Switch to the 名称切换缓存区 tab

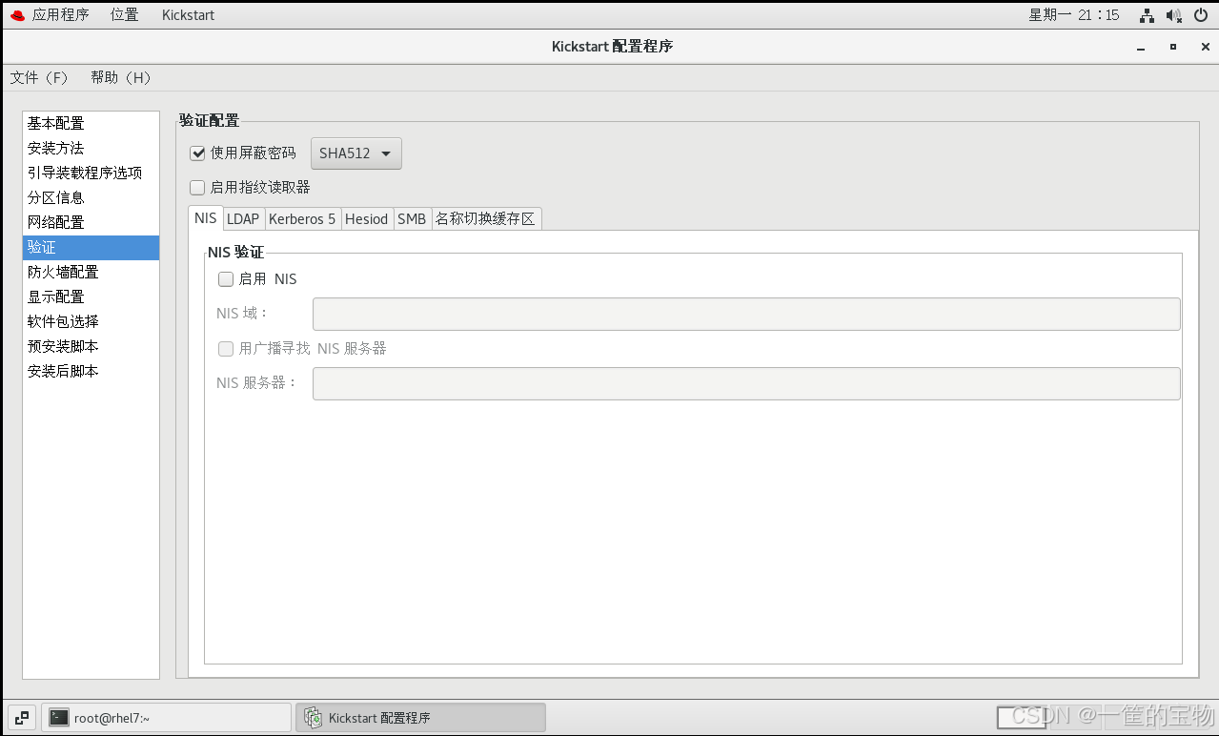(x=486, y=219)
